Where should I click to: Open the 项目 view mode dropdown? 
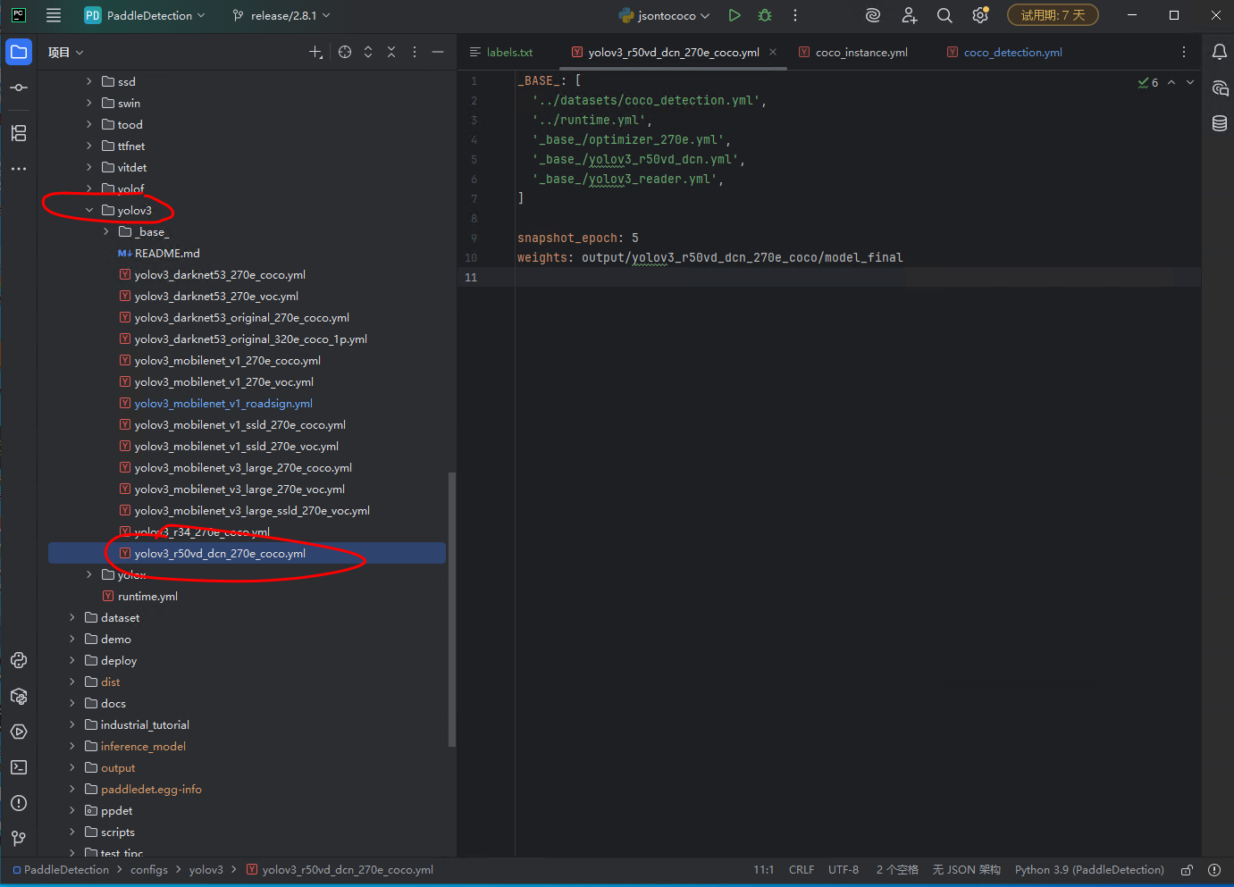click(66, 53)
